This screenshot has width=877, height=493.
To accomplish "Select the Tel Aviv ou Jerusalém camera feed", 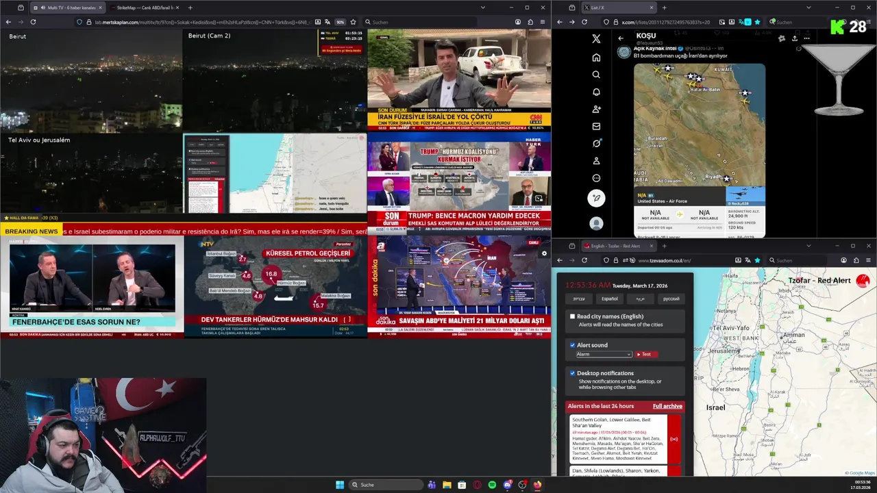I will [x=91, y=173].
